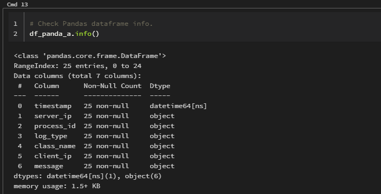Screen dimensions: 381x194
Task: Select line number 1 in gutter
Action: [x=15, y=24]
